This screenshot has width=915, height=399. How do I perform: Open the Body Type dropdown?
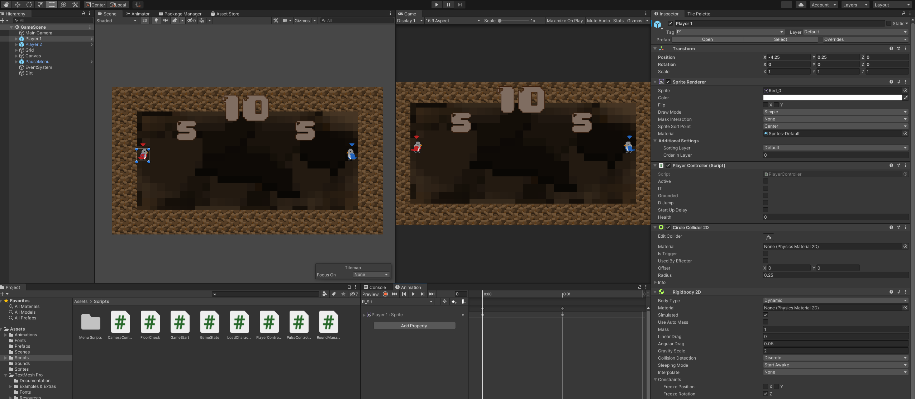[835, 300]
